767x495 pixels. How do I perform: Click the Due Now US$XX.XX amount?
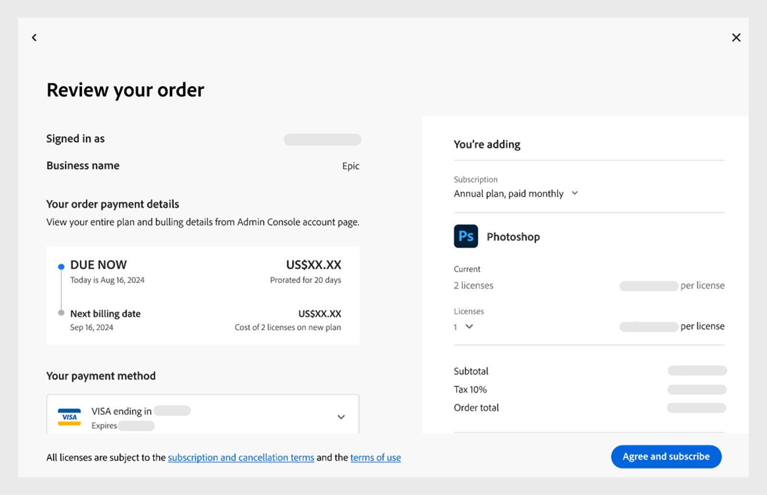[x=314, y=265]
